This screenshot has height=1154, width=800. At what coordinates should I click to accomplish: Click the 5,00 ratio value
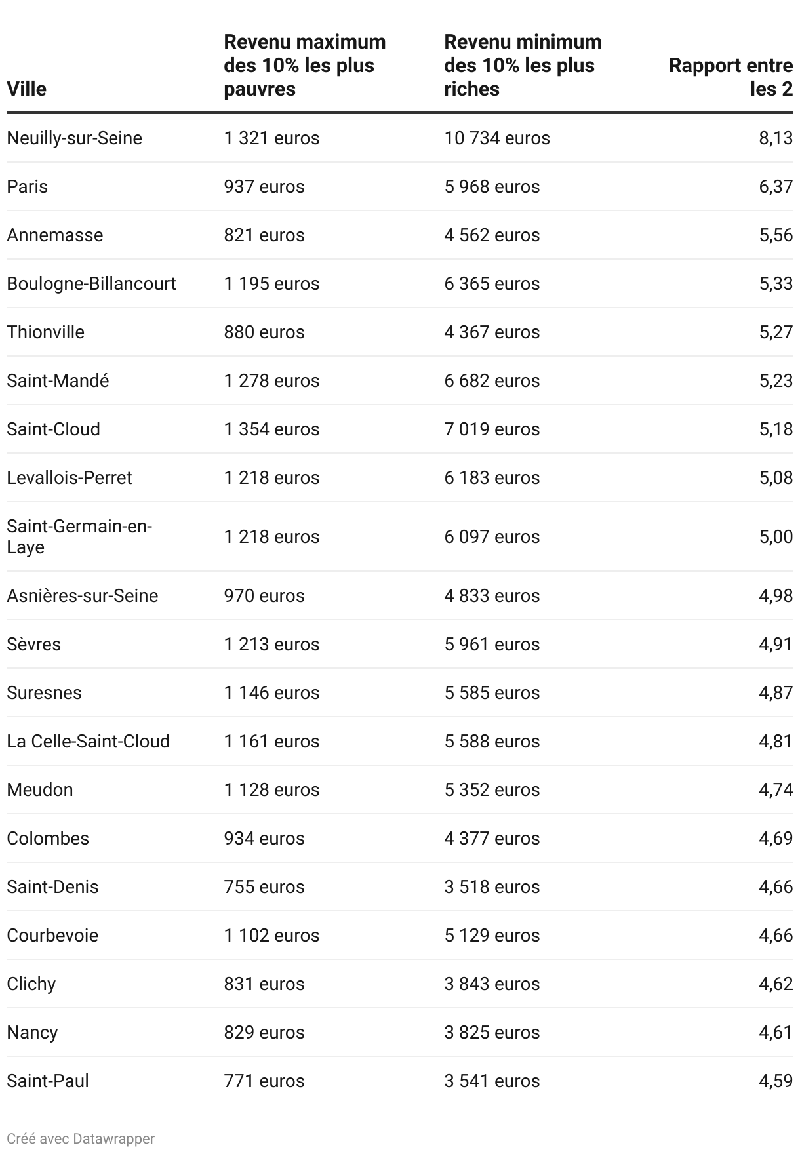click(x=776, y=537)
